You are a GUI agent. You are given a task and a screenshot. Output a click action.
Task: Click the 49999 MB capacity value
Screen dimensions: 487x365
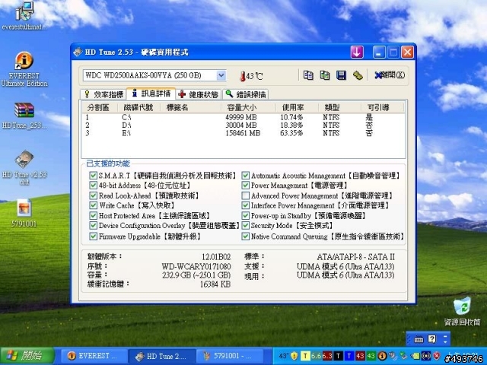point(241,117)
